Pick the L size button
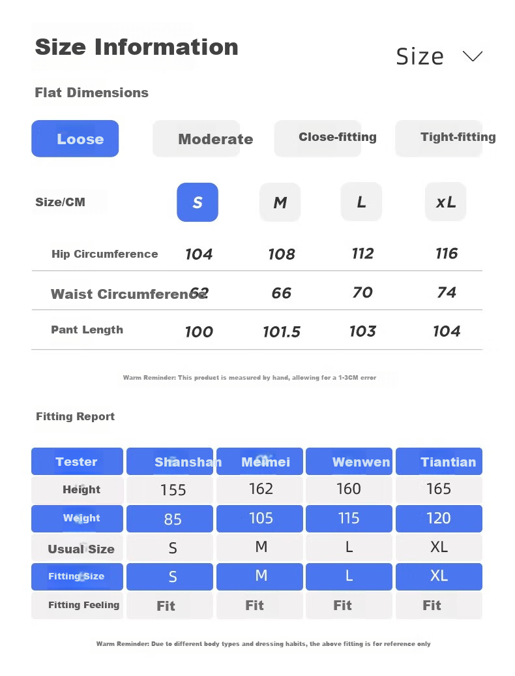This screenshot has height=676, width=515. 361,202
